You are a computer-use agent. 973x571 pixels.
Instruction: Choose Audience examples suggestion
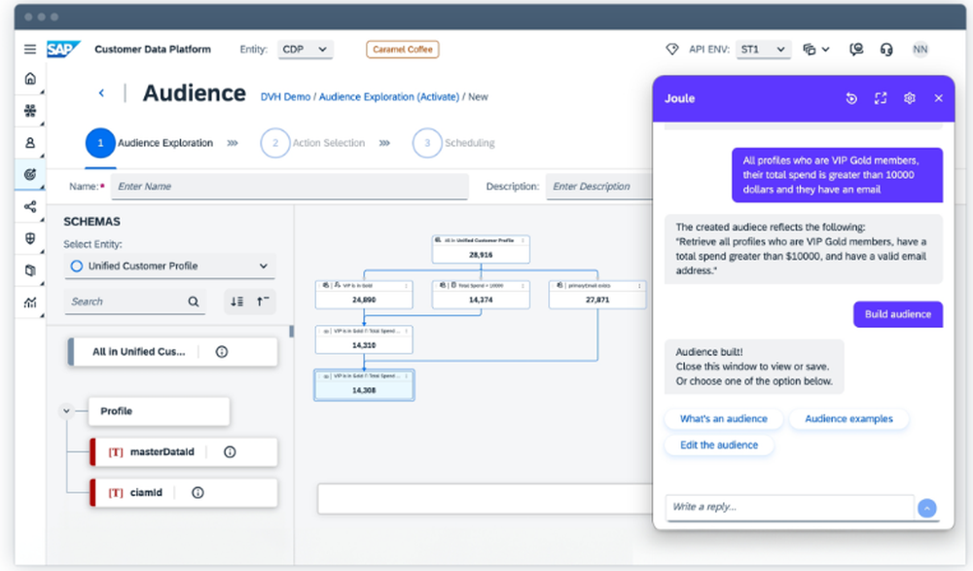848,419
